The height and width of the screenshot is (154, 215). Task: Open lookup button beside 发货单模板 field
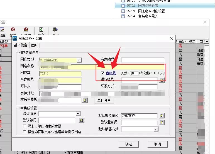pyautogui.click(x=85, y=100)
